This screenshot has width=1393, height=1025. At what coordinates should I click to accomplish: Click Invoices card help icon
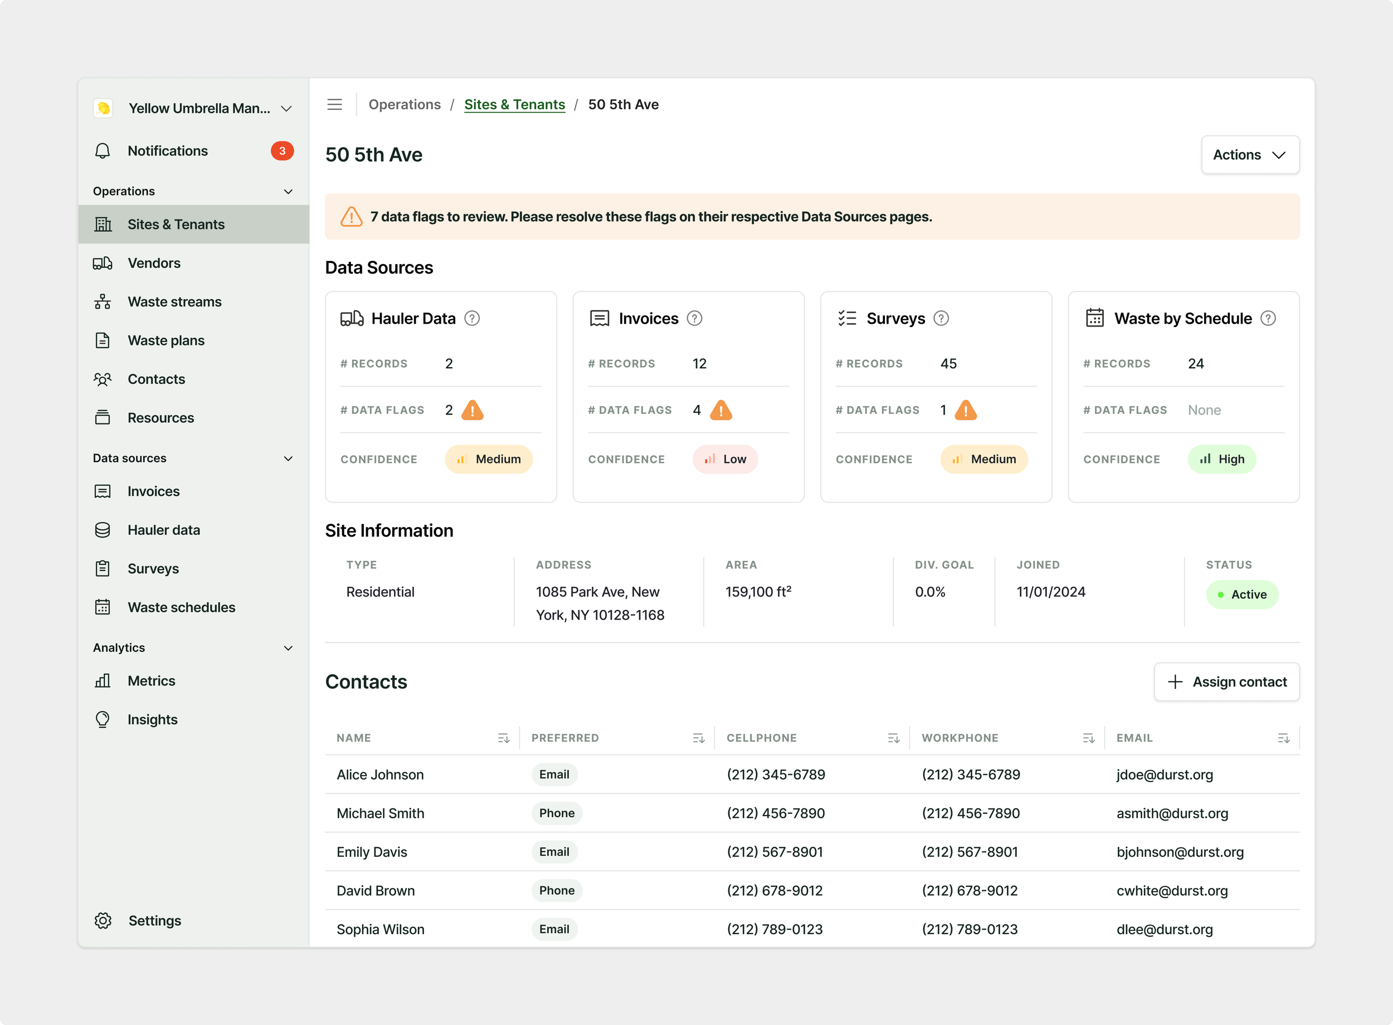click(x=694, y=318)
